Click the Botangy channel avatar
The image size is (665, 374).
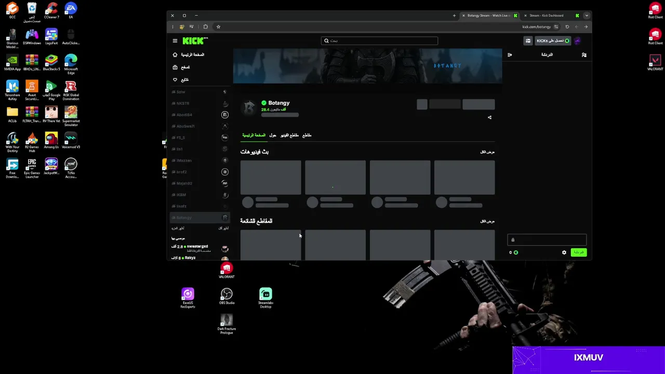(x=250, y=107)
